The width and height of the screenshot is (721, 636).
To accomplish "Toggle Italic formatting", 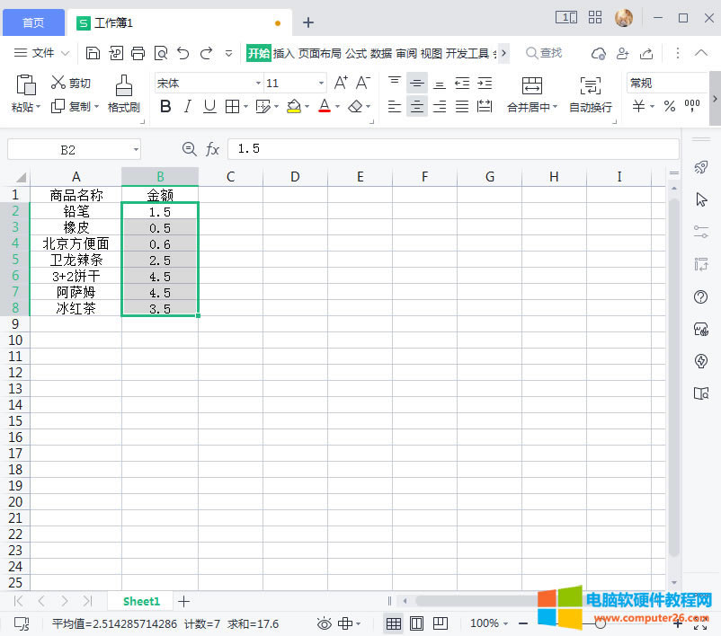I will click(x=187, y=107).
